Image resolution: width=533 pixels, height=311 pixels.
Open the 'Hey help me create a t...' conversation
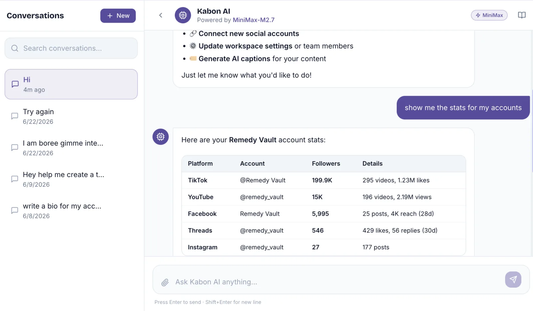tap(71, 179)
